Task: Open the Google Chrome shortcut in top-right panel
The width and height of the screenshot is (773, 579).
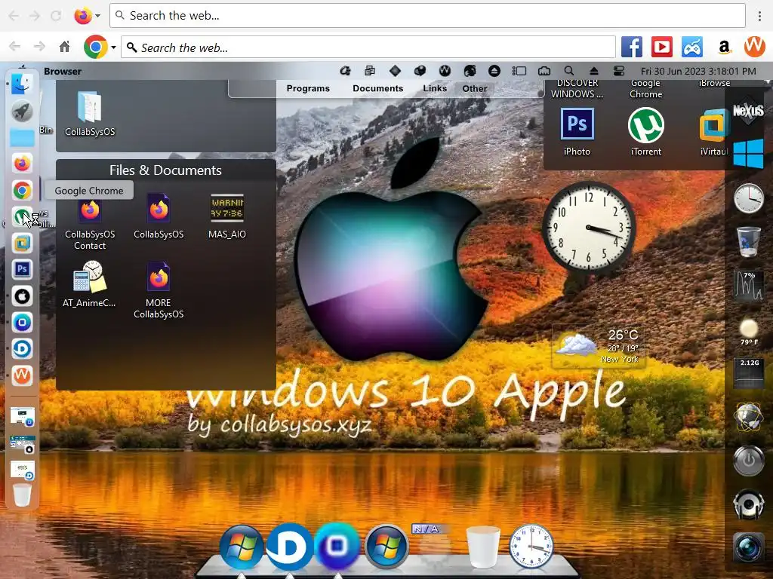Action: coord(646,89)
